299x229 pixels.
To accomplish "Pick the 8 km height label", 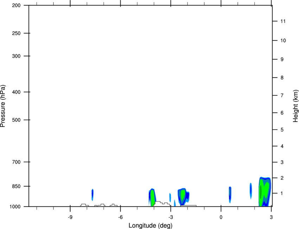I will pyautogui.click(x=282, y=78).
